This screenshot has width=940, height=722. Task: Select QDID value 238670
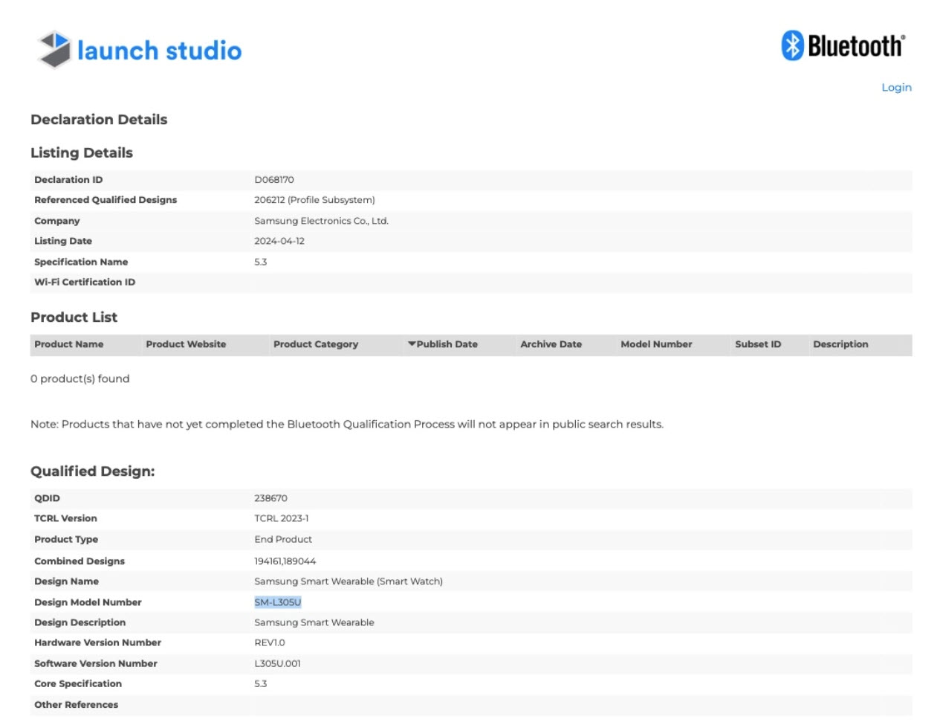[270, 498]
